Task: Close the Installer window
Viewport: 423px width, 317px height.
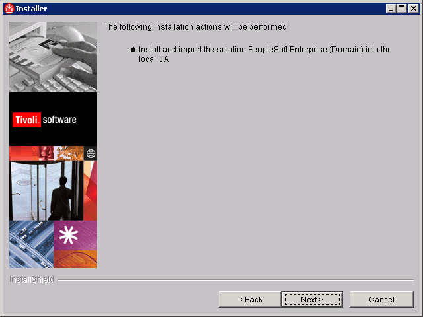Action: pyautogui.click(x=413, y=9)
